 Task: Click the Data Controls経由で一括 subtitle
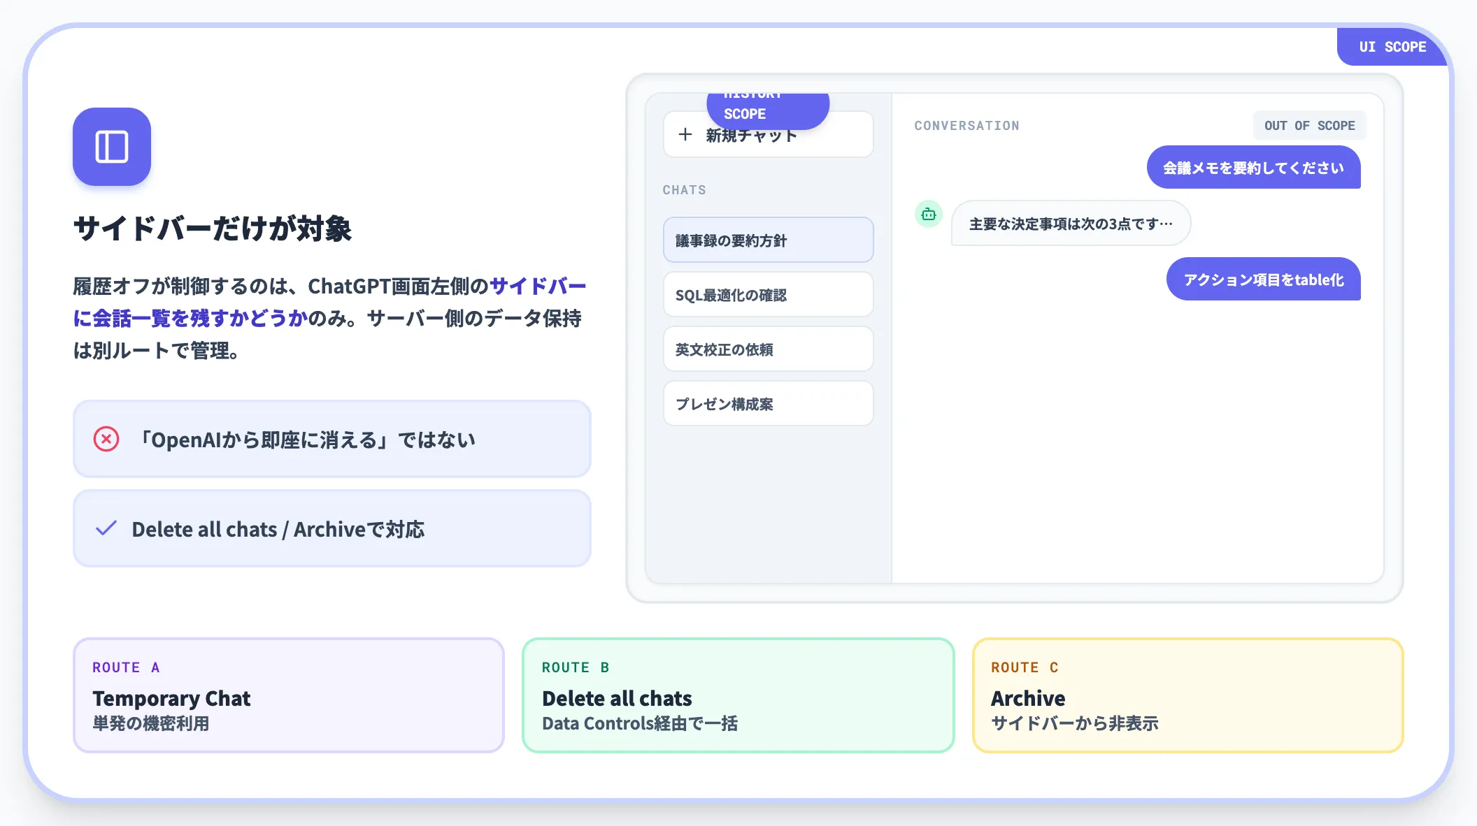pos(640,723)
